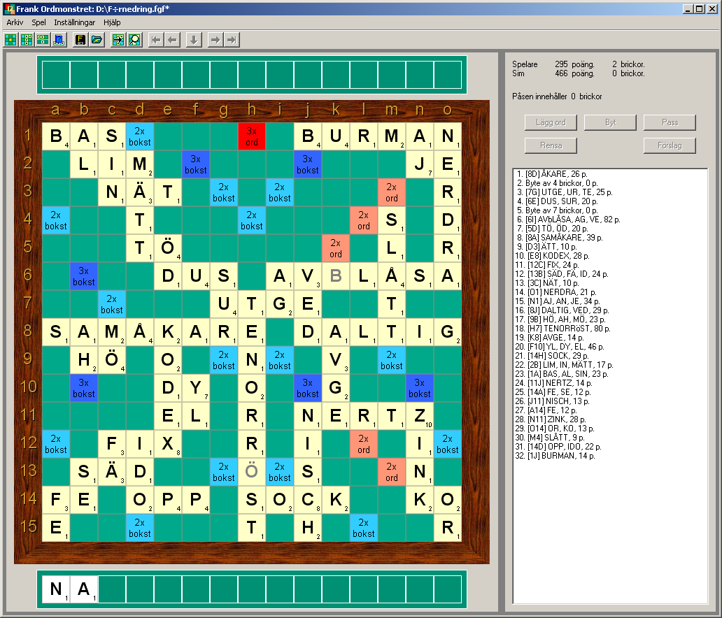This screenshot has width=722, height=618.
Task: Click the down arrow toolbar button
Action: (194, 40)
